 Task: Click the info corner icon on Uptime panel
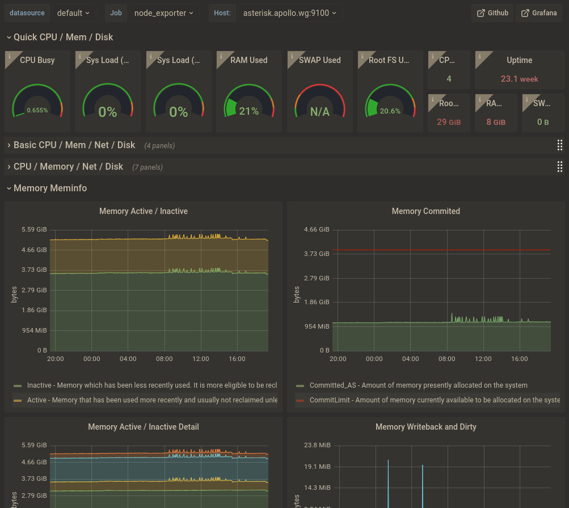tap(480, 56)
